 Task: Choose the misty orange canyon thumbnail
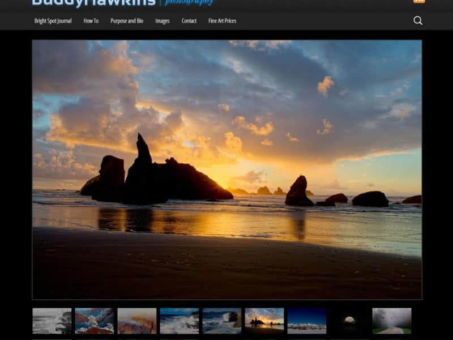tap(137, 321)
